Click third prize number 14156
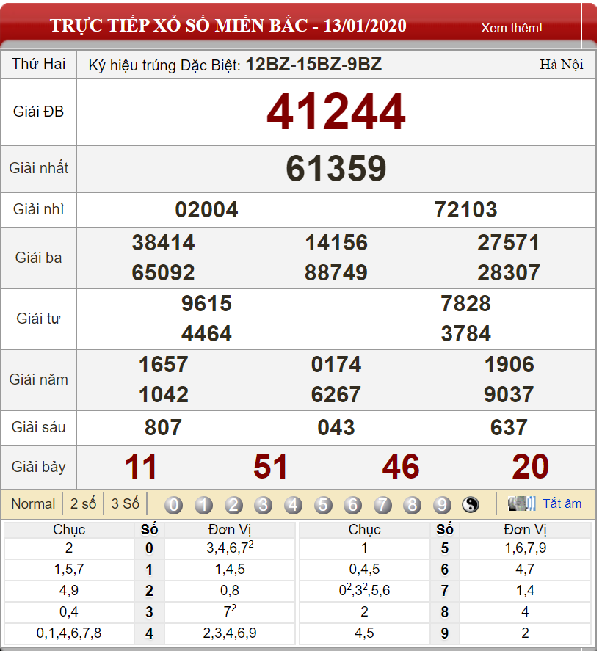Screen dimensions: 602x651 click(336, 242)
